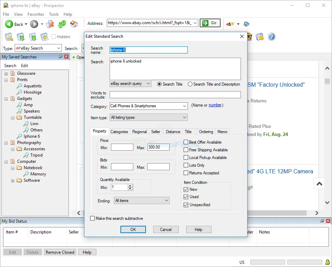332x267 pixels.
Task: Click the Go button next to address
Action: pos(210,23)
